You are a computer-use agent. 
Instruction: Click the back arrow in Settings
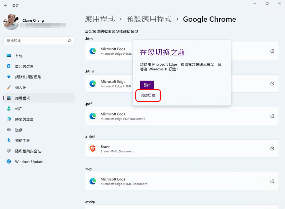pos(5,6)
